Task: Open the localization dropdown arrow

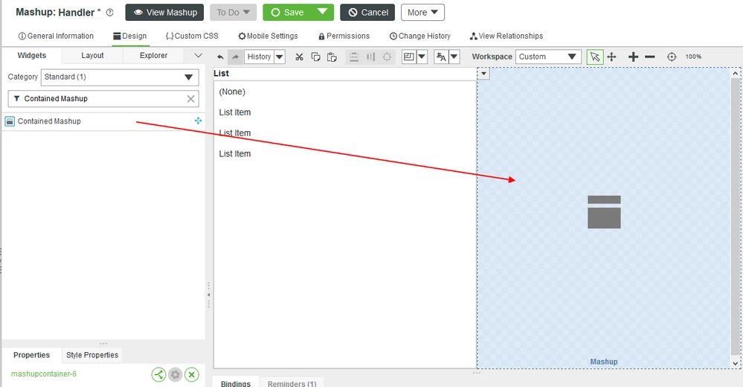Action: click(454, 57)
